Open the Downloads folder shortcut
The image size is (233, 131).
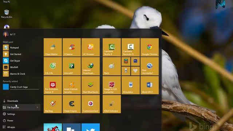[x=21, y=101]
